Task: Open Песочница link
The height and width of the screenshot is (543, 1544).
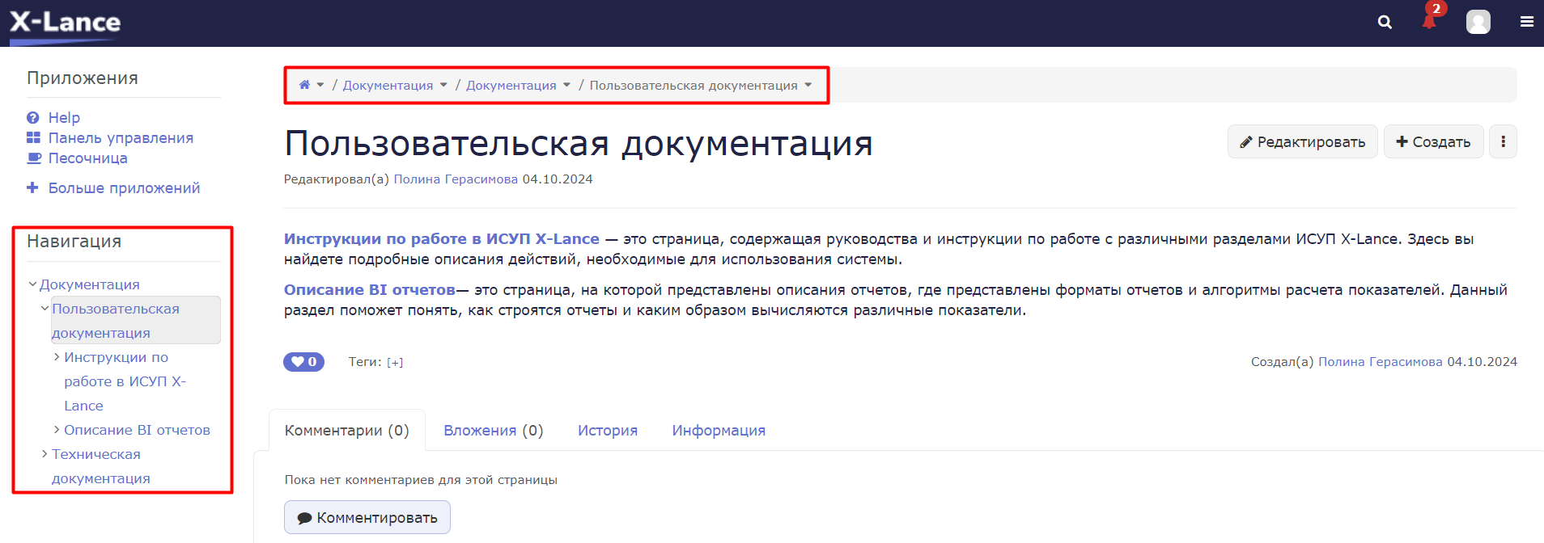Action: click(87, 158)
